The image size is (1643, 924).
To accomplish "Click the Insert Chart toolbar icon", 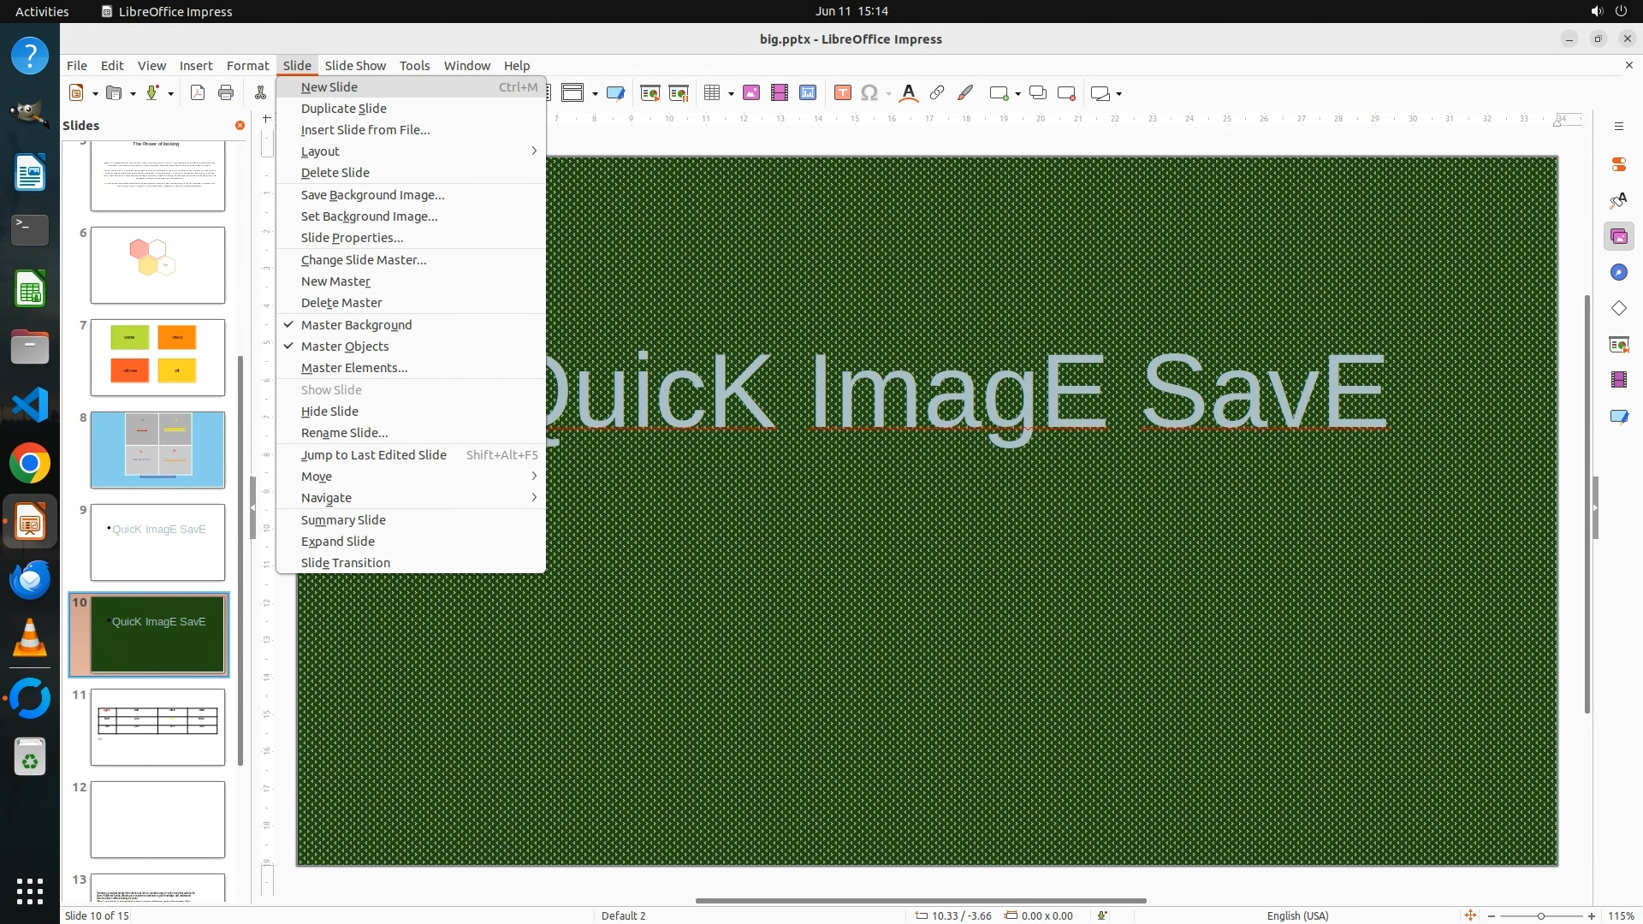I will coord(808,93).
